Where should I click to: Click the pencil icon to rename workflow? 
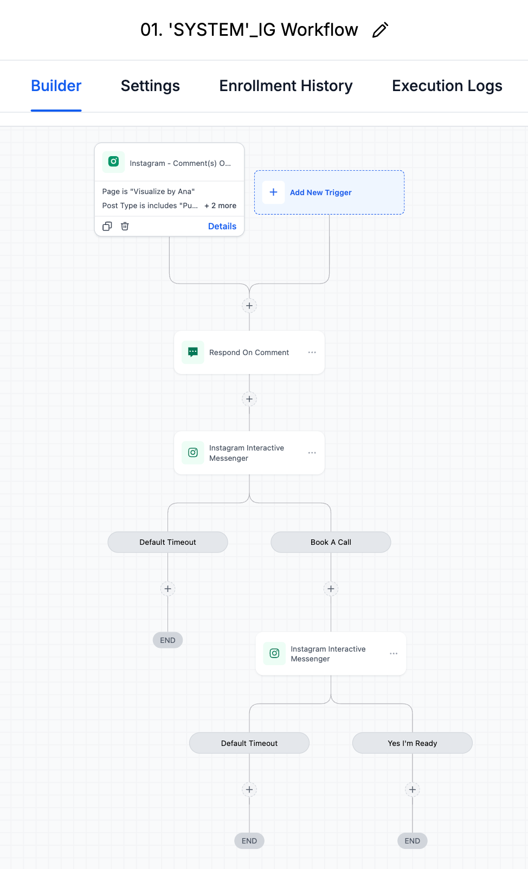tap(380, 30)
